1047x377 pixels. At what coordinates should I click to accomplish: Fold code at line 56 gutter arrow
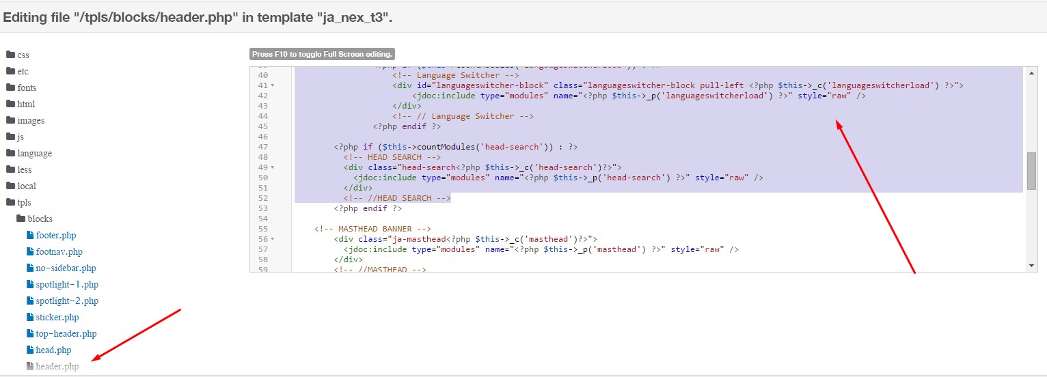tap(273, 239)
